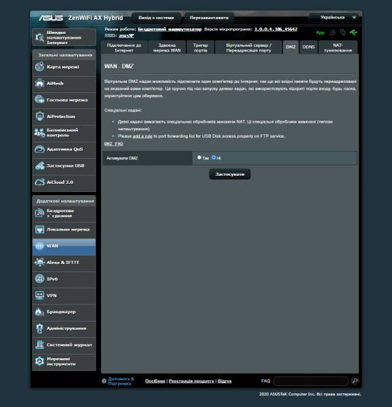Switch to Internet Connection (Підключення до Інтернет) tab
This screenshot has width=392, height=407.
pyautogui.click(x=124, y=47)
